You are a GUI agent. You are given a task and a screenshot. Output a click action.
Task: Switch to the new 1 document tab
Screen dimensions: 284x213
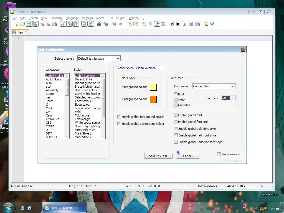pos(20,32)
